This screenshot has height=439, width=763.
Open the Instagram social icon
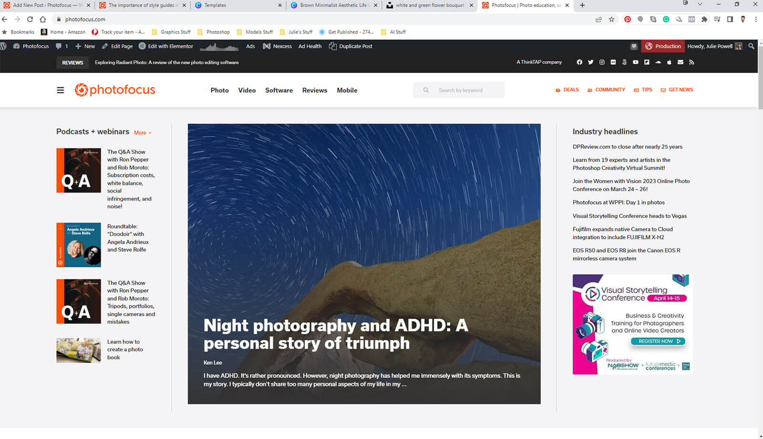point(602,62)
